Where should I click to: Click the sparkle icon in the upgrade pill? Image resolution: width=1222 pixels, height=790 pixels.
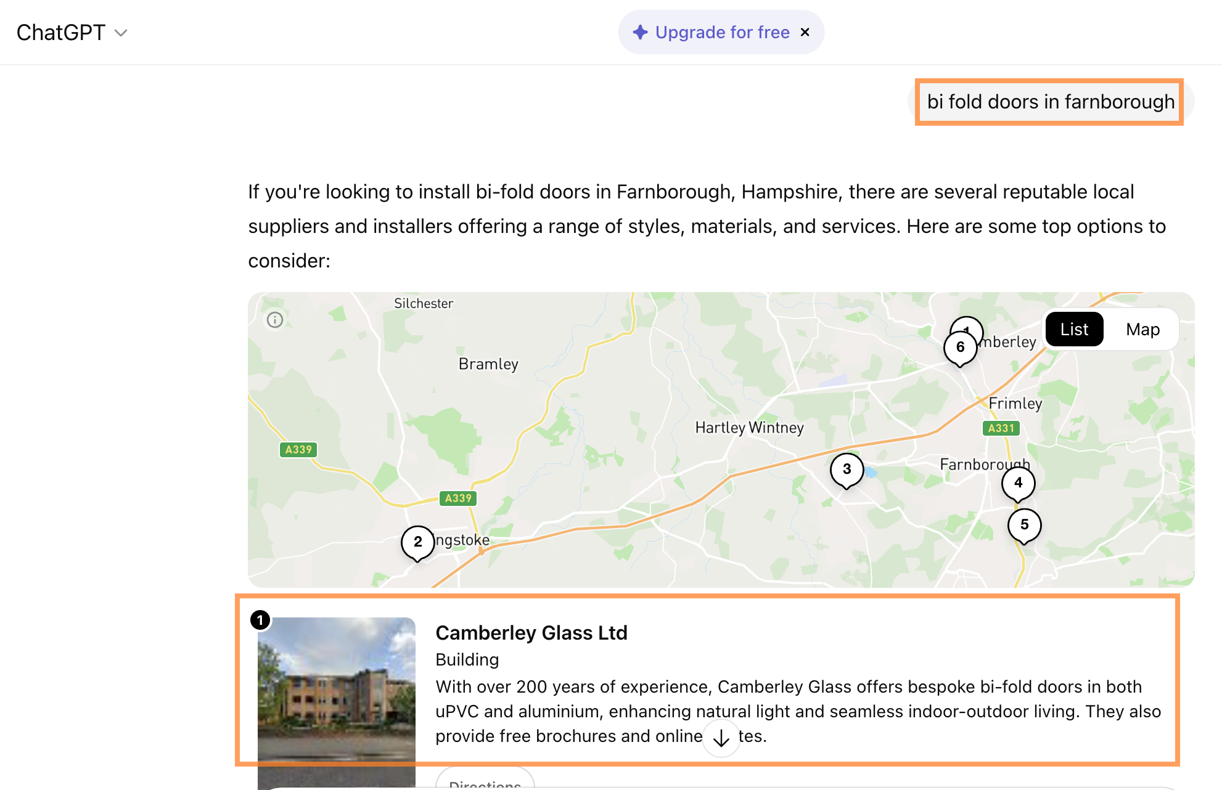tap(640, 32)
